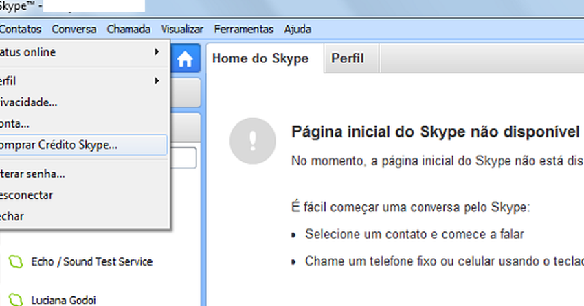Click the Selecione um contato e comece a falar text

point(414,234)
